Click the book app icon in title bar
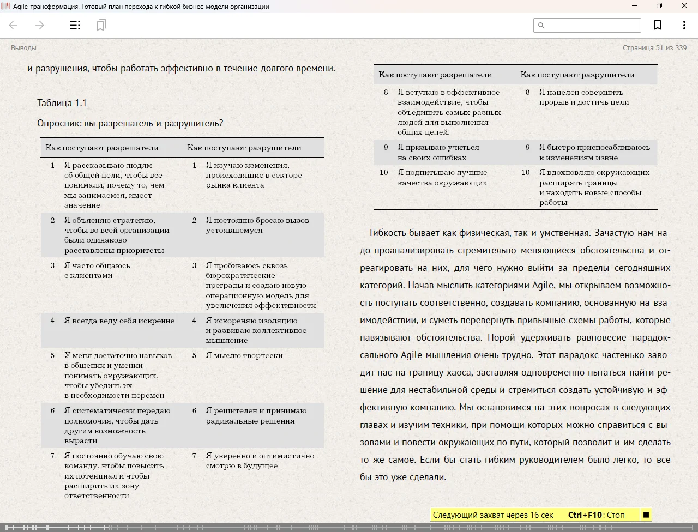Image resolution: width=698 pixels, height=532 pixels. point(6,6)
